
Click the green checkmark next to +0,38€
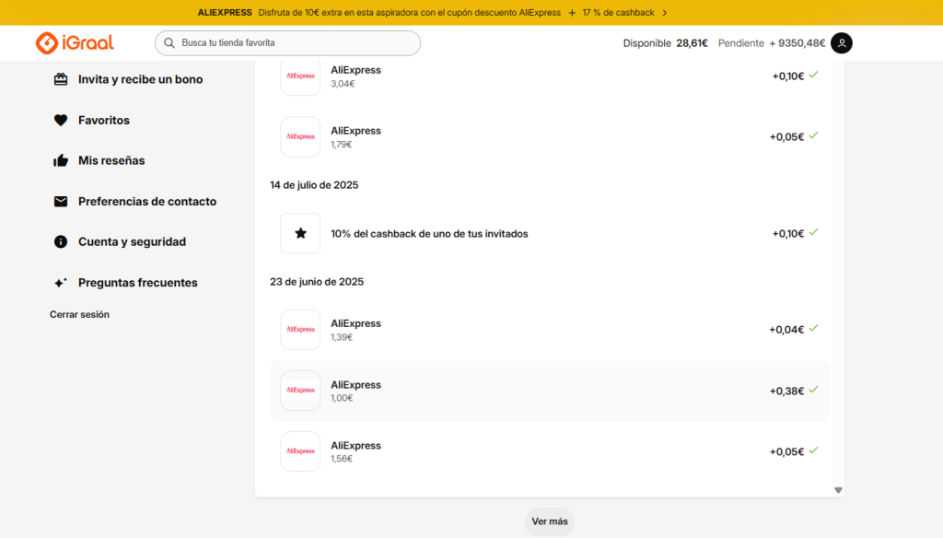click(813, 390)
